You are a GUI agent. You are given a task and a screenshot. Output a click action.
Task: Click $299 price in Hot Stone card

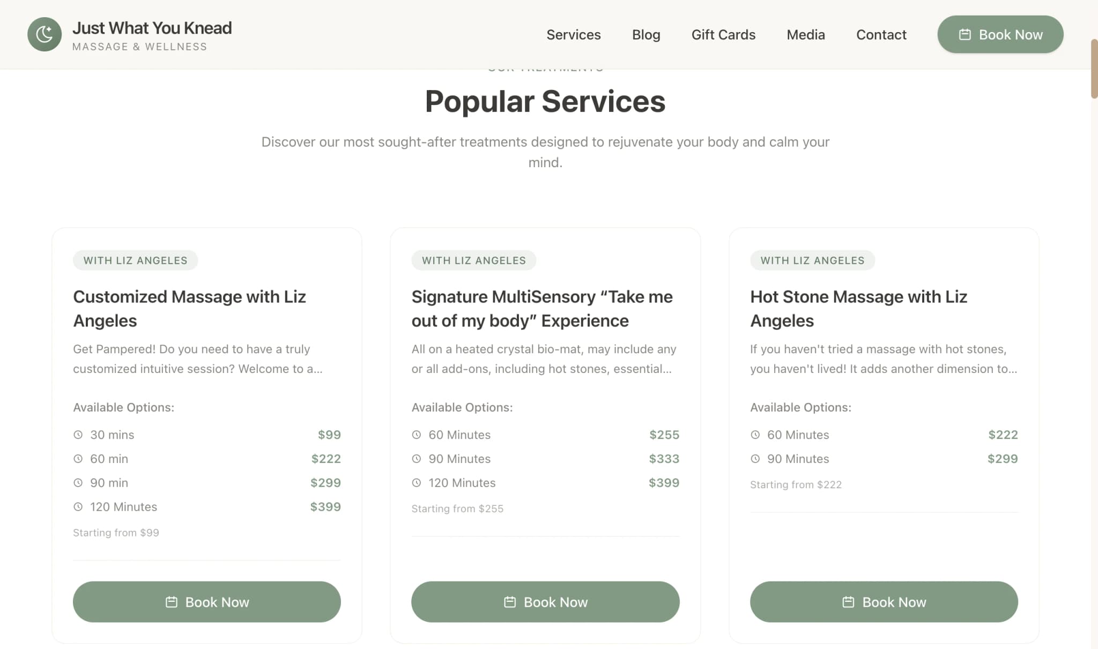1003,459
